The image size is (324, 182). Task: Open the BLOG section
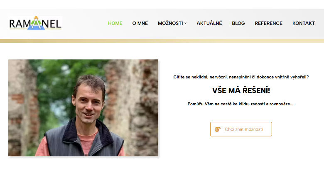238,23
